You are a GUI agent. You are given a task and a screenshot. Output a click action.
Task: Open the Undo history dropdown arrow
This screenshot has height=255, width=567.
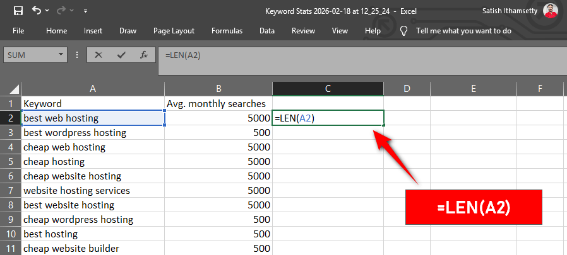47,11
